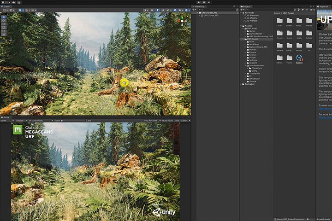Select the Move tool in Scene overlay
The width and height of the screenshot is (332, 221).
[x=4, y=21]
